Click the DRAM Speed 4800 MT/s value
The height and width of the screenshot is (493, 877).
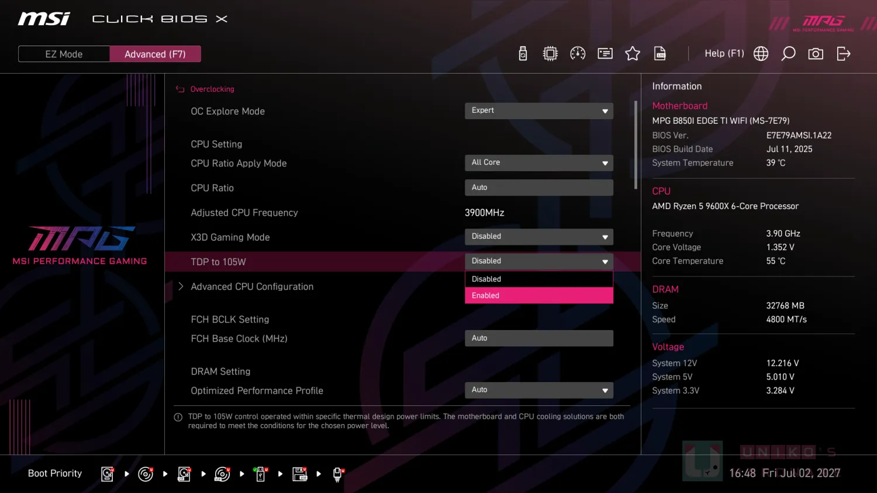tap(786, 320)
